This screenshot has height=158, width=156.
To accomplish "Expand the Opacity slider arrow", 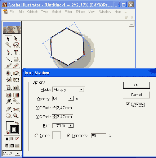I will 71,98.
